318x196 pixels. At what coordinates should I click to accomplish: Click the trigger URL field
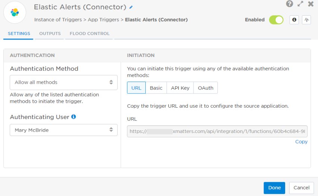point(217,132)
